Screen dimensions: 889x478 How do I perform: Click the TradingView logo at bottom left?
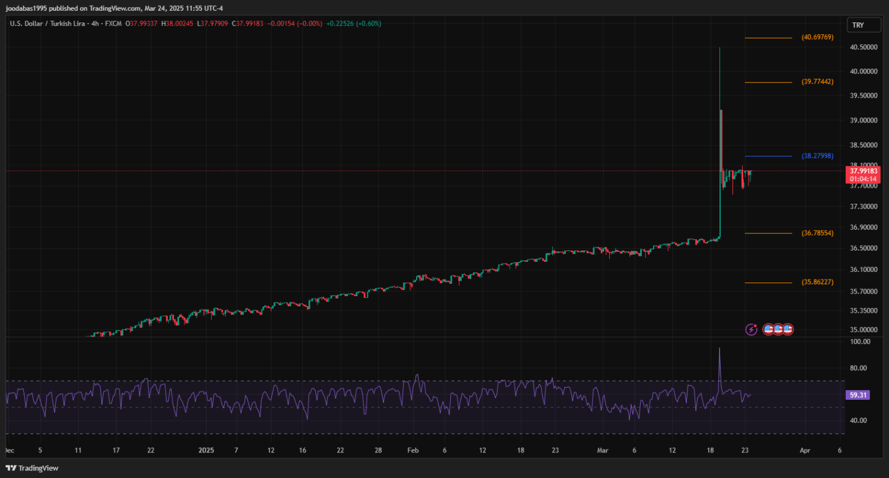pos(33,468)
